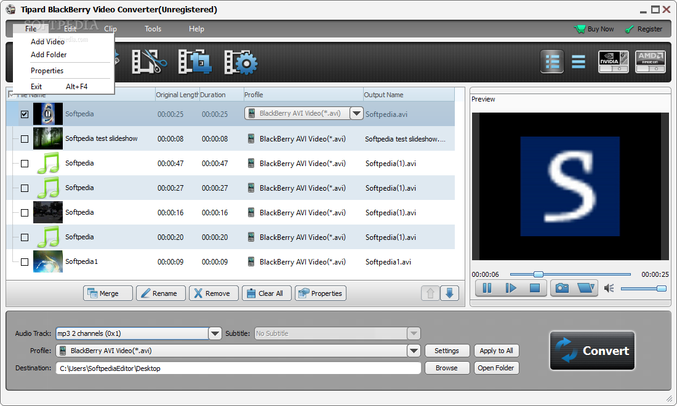The image size is (677, 406).
Task: Click the music note icon for 00:00:27 Softpedia
Action: click(x=48, y=188)
